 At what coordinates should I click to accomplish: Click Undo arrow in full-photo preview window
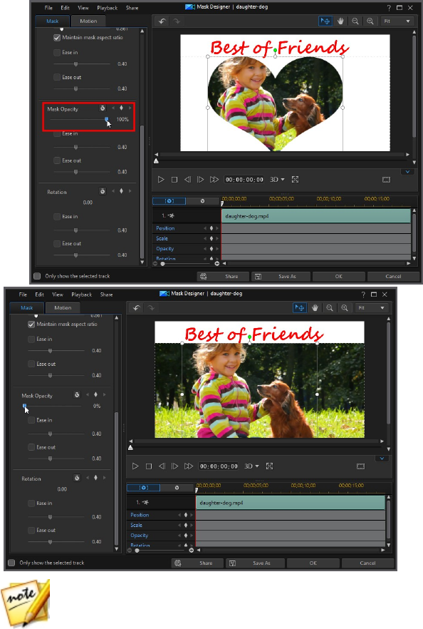[x=136, y=308]
